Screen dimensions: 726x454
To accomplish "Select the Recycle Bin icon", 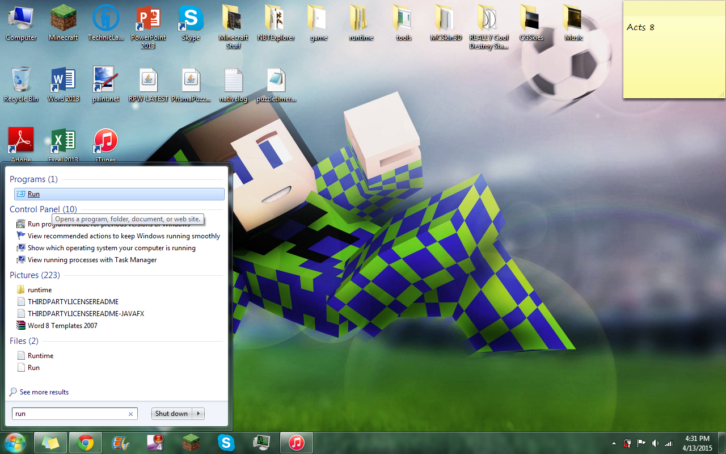I will coord(21,84).
